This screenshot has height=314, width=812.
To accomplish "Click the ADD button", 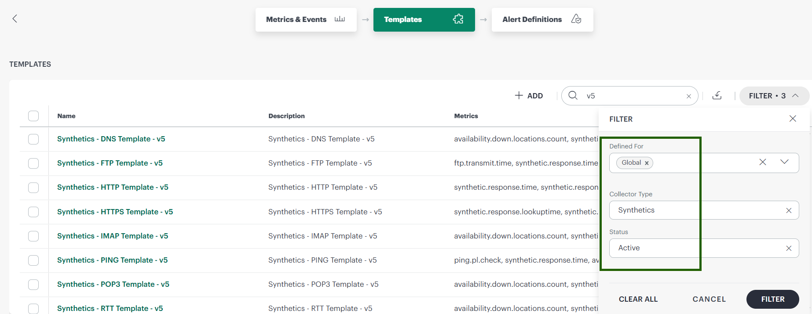I will (x=529, y=96).
